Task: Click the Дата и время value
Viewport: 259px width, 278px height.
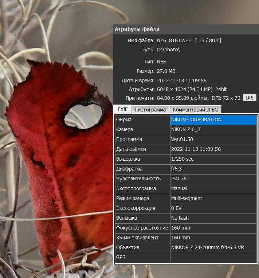Action: tap(182, 81)
